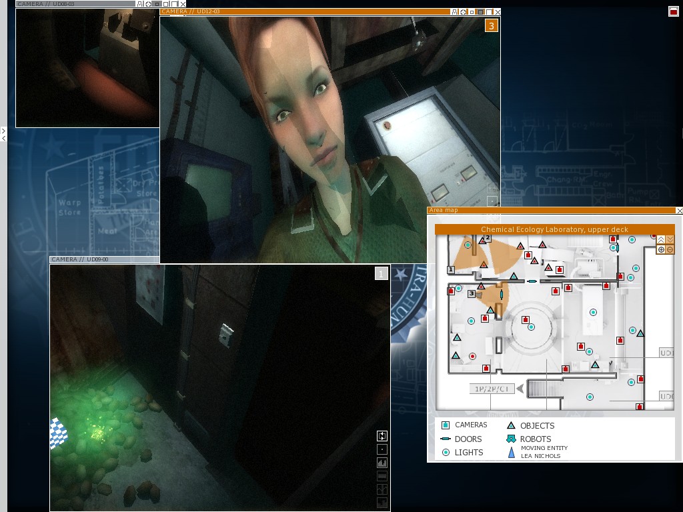
Task: Go up one deck level on the area map
Action: 661,240
